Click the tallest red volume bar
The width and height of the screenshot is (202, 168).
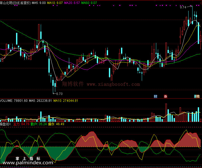pyautogui.click(x=166, y=113)
